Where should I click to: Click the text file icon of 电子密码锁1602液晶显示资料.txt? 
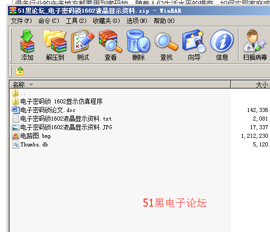tap(16, 119)
